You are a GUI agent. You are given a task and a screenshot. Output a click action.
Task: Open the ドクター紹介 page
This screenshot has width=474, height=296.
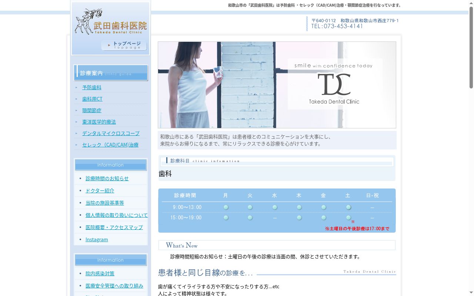click(x=100, y=191)
